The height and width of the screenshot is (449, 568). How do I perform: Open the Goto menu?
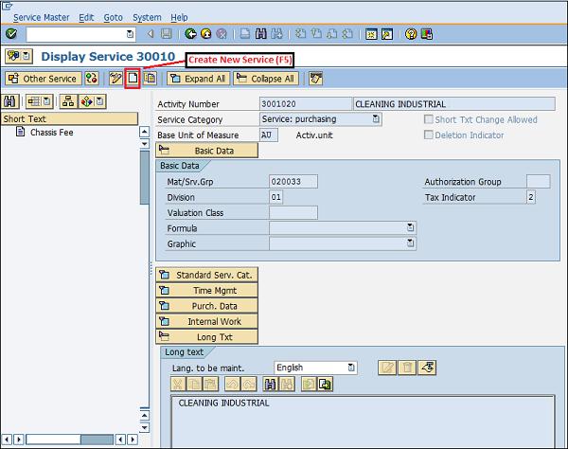click(113, 17)
